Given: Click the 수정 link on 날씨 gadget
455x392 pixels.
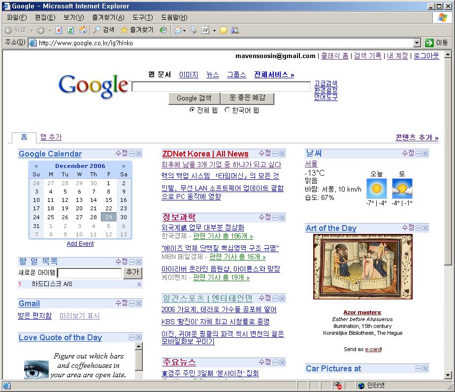Looking at the screenshot, I should coord(408,153).
